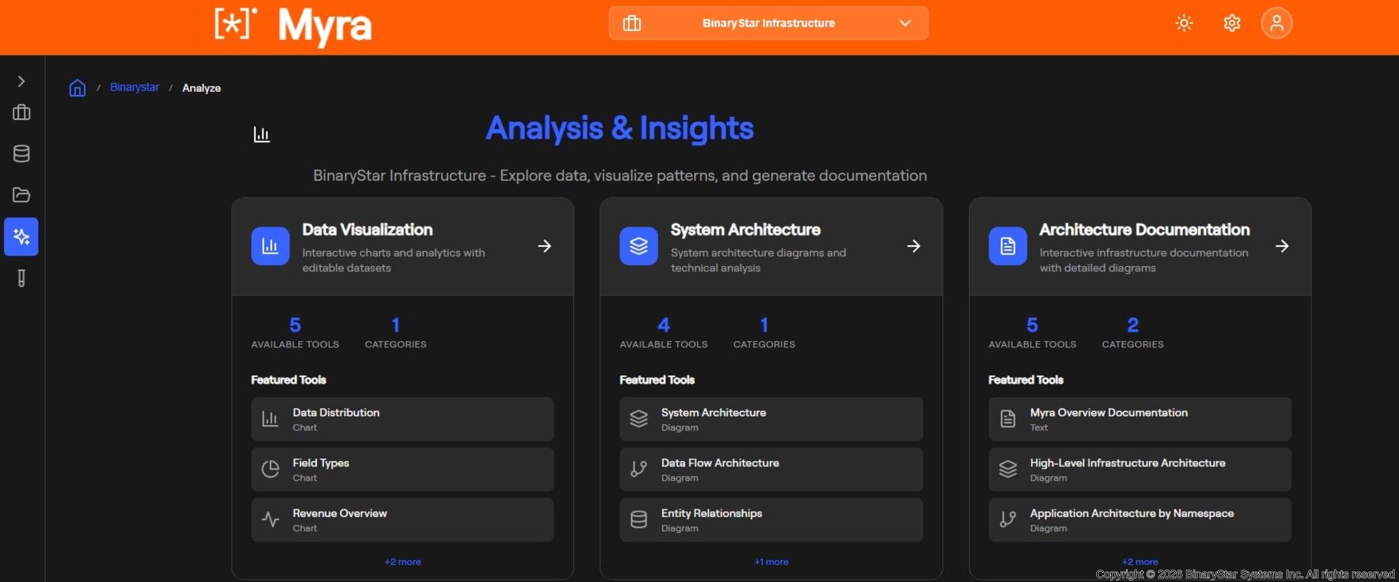Click the Data Visualization blue chart icon
The width and height of the screenshot is (1399, 582).
[270, 246]
